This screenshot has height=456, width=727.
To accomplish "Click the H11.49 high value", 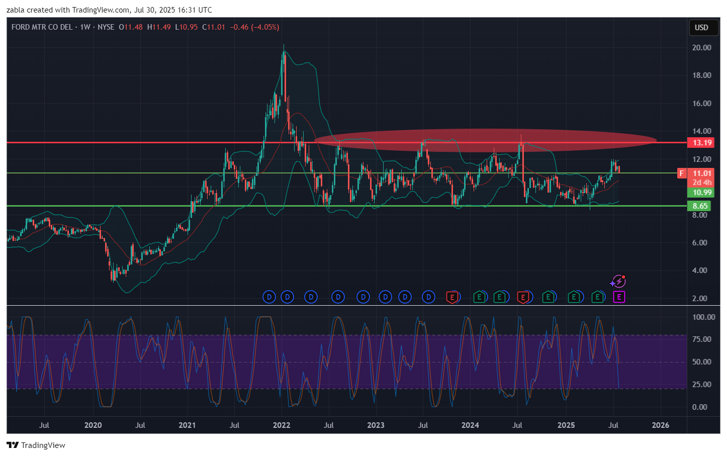I will 159,27.
